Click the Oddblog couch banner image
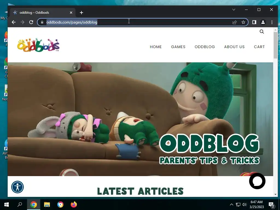This screenshot has height=210, width=280. [140, 119]
